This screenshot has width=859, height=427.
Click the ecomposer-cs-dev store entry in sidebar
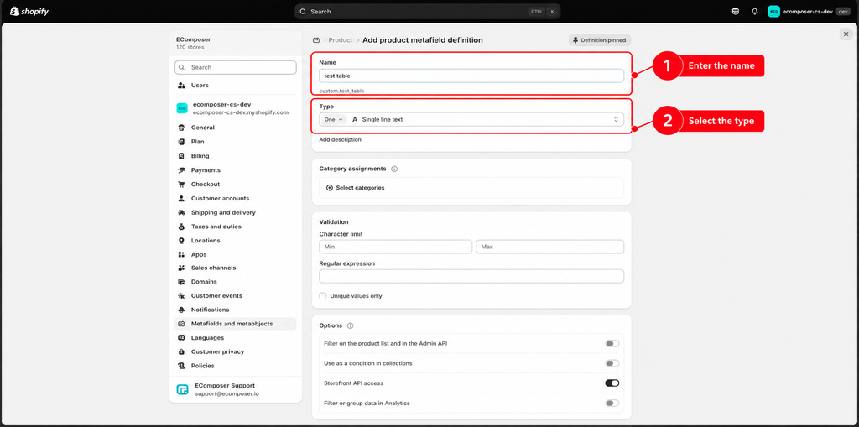pos(236,108)
